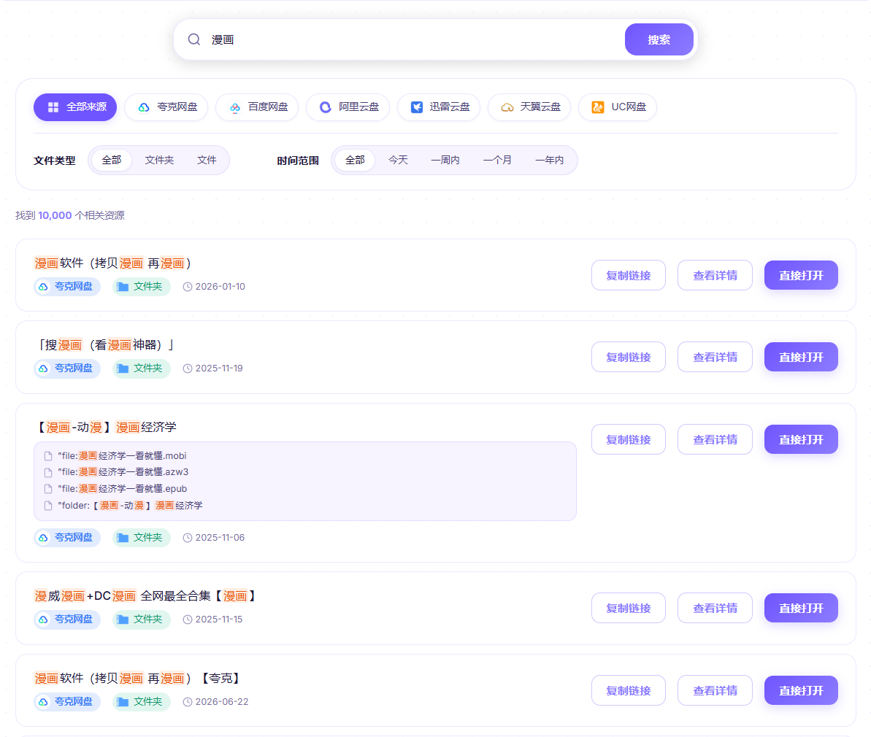Filter by 天翼云盘 source
The width and height of the screenshot is (871, 737).
coord(529,107)
